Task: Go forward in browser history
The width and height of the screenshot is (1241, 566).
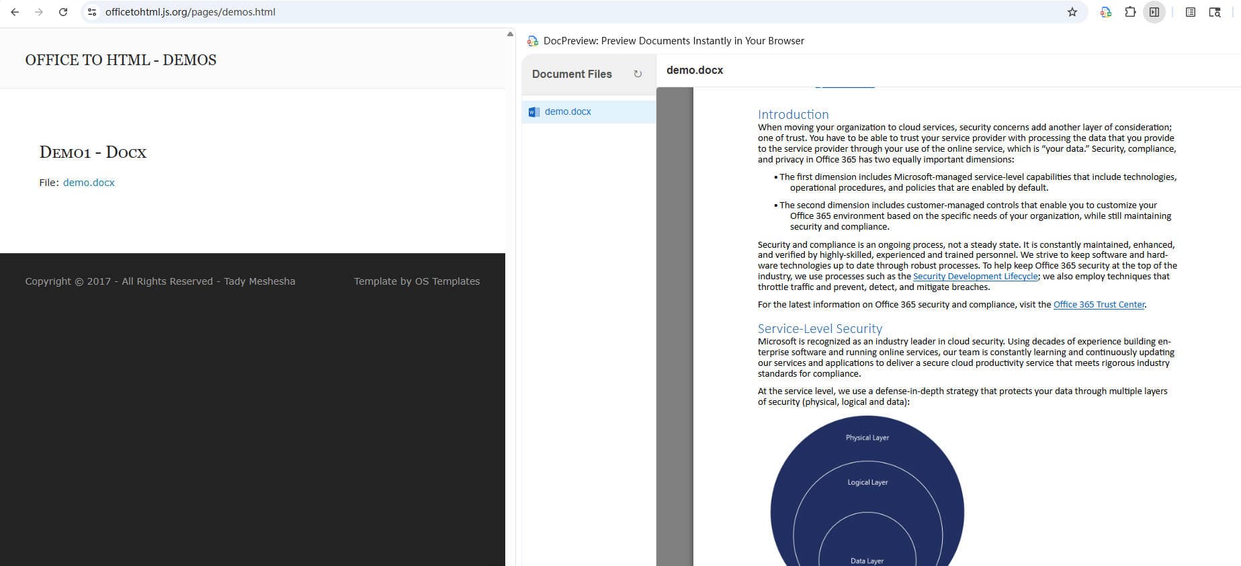Action: coord(39,12)
